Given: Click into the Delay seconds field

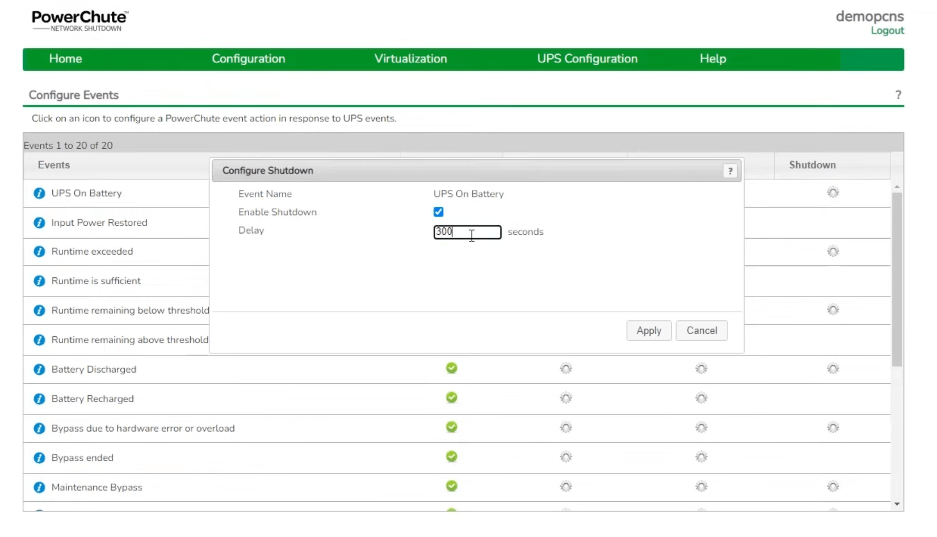Looking at the screenshot, I should click(467, 232).
